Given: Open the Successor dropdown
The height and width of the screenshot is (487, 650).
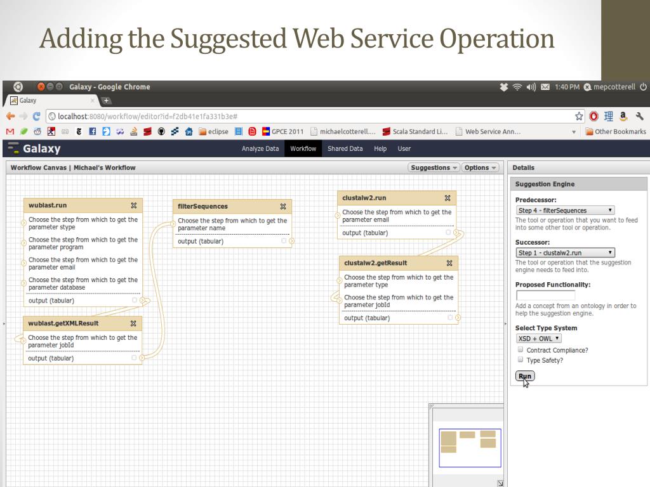Looking at the screenshot, I should click(x=566, y=252).
